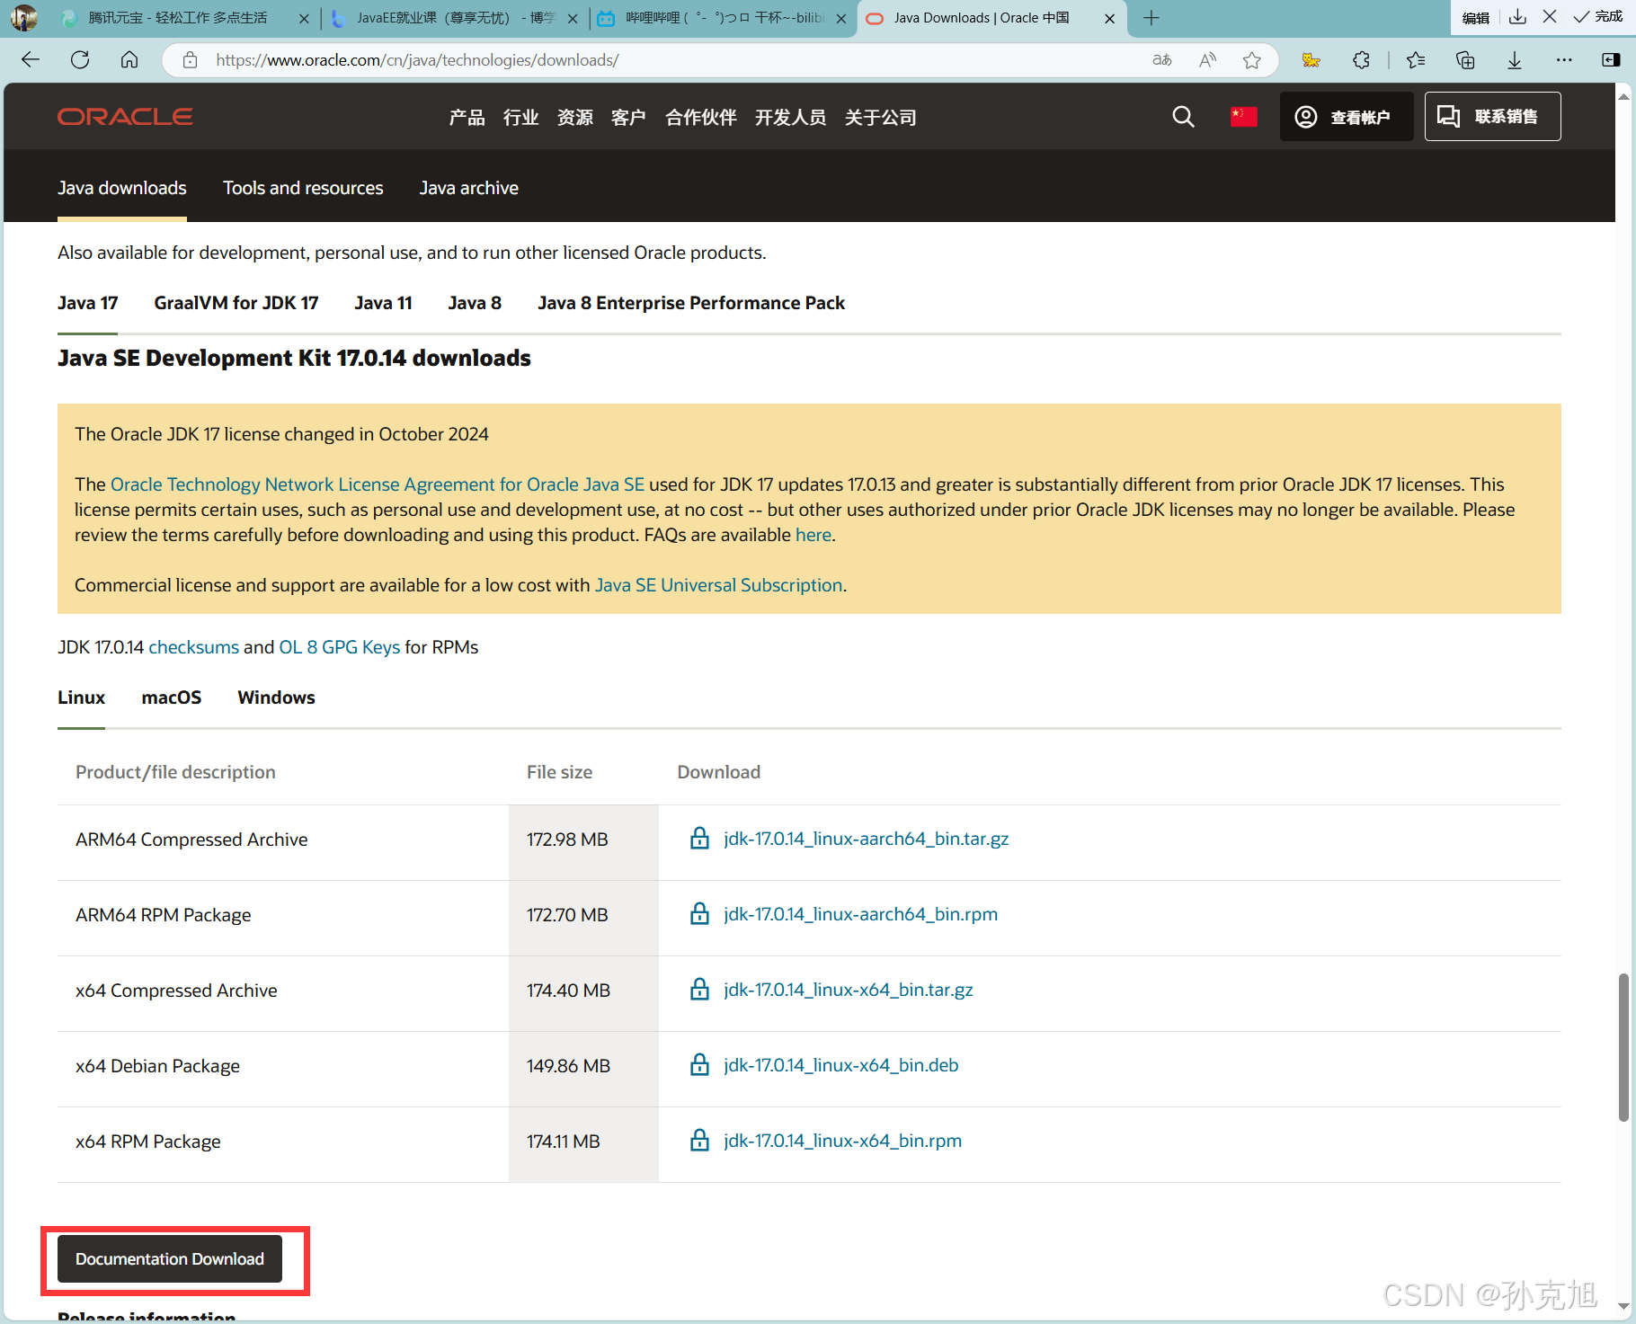Click the Documentation Download button
This screenshot has width=1636, height=1324.
coord(170,1258)
